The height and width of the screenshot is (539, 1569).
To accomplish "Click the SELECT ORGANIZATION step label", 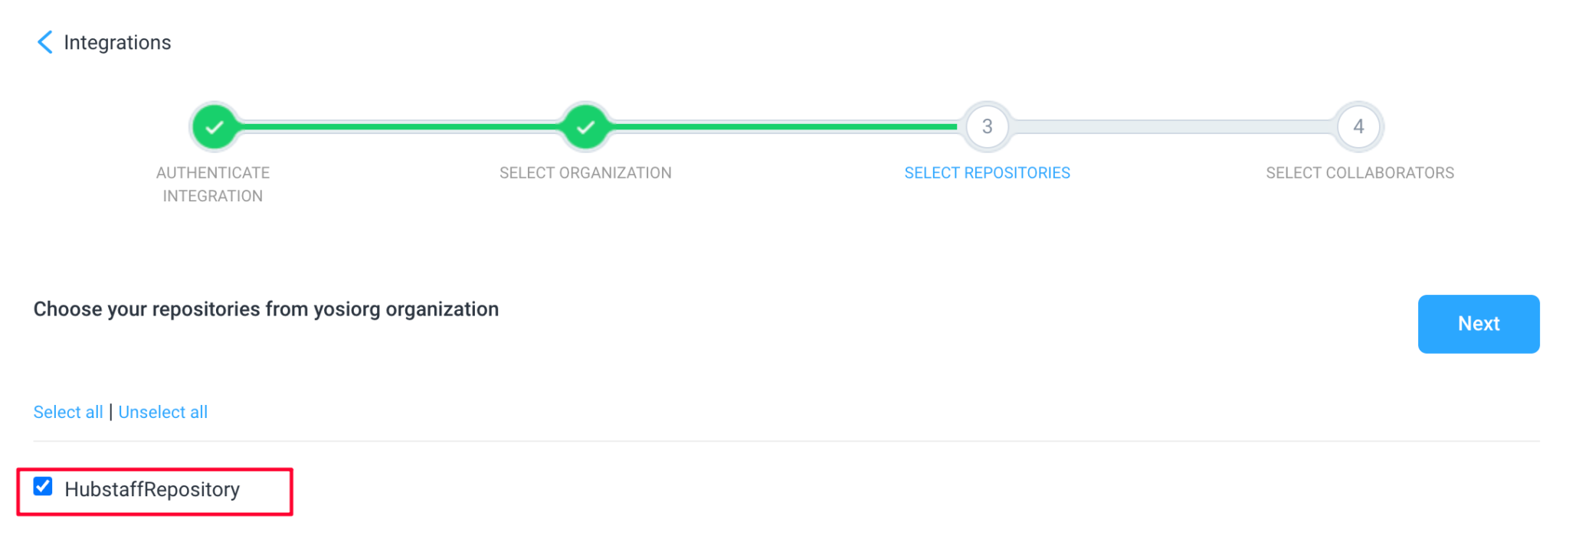I will coord(585,172).
